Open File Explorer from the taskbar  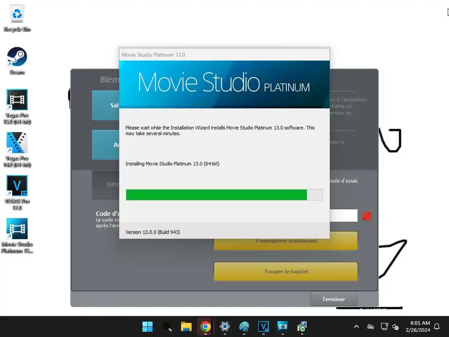click(186, 326)
